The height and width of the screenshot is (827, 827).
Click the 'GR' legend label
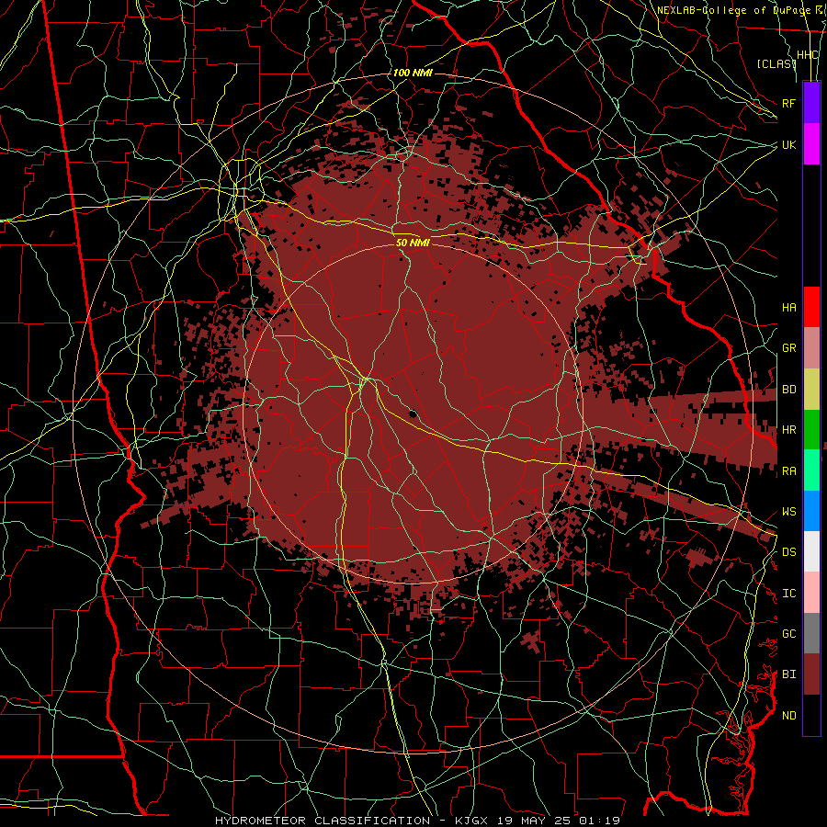(788, 348)
